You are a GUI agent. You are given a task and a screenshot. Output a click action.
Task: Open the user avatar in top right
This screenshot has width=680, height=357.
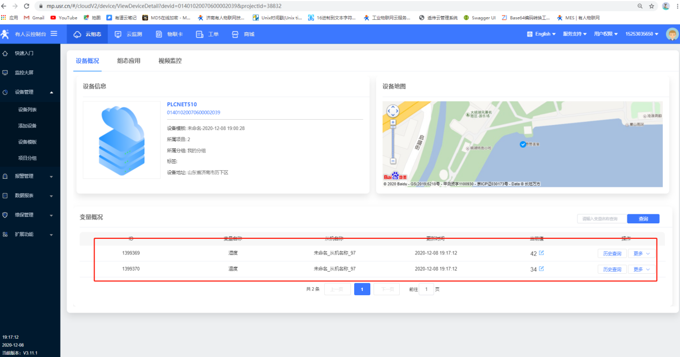point(672,34)
